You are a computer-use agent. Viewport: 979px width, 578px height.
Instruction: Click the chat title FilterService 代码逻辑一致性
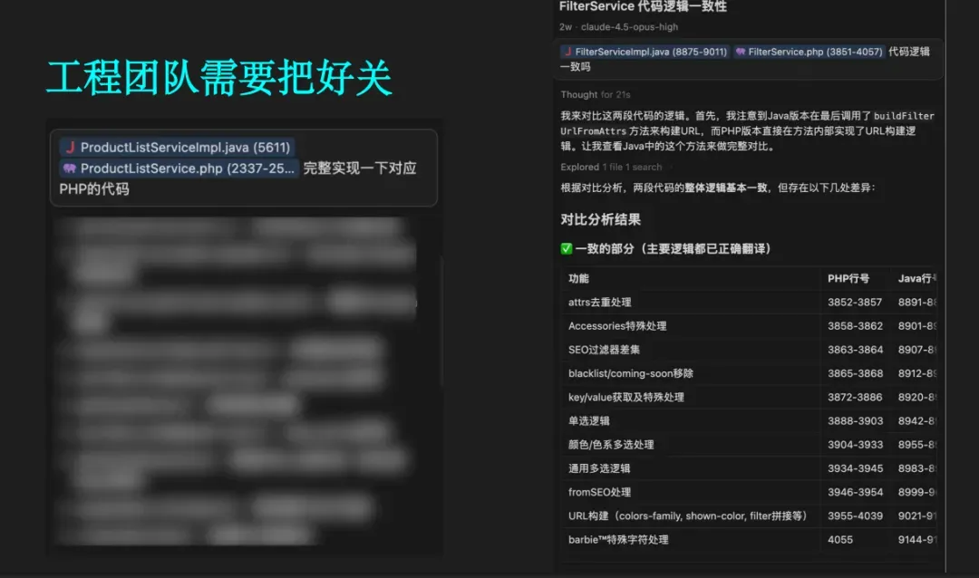click(643, 7)
